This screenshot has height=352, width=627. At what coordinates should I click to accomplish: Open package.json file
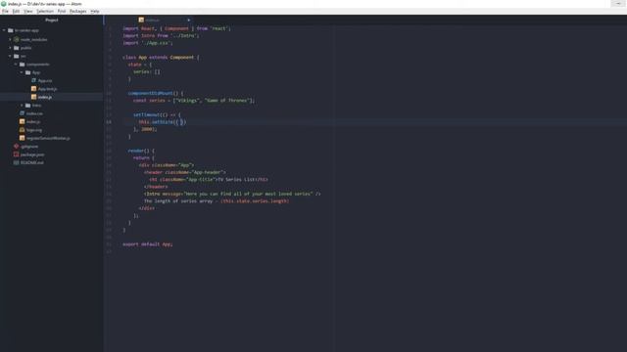tap(32, 154)
